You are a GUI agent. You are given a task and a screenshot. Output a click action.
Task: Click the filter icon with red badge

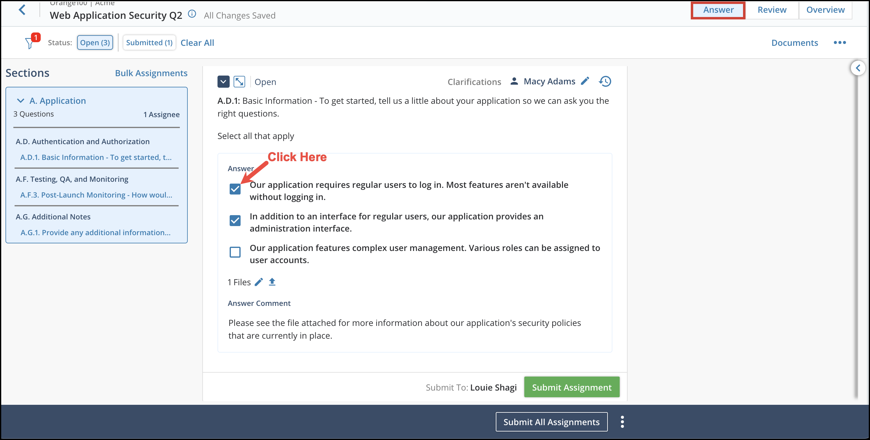31,42
